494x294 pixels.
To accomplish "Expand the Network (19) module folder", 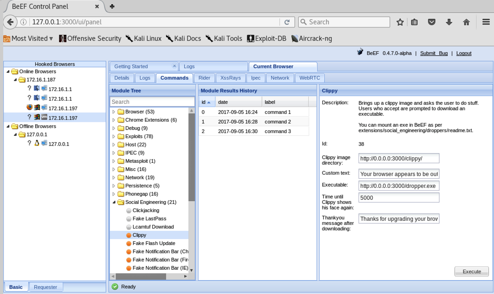I will pyautogui.click(x=114, y=177).
